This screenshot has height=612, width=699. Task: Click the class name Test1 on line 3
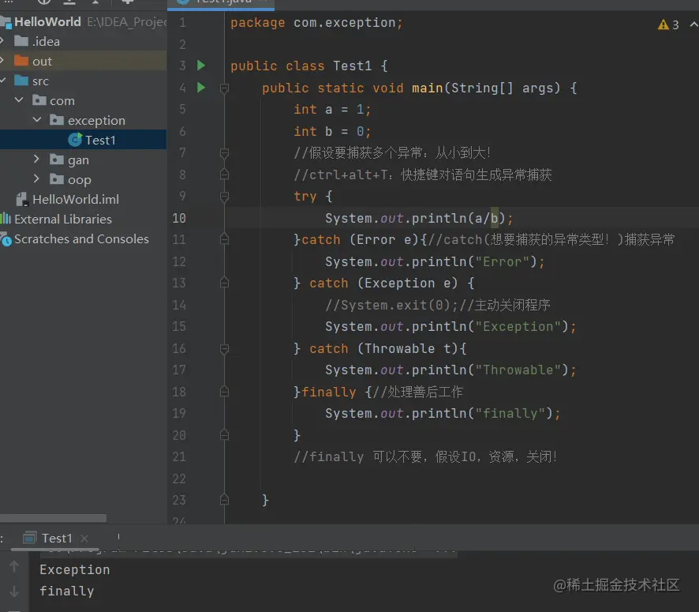pyautogui.click(x=352, y=66)
